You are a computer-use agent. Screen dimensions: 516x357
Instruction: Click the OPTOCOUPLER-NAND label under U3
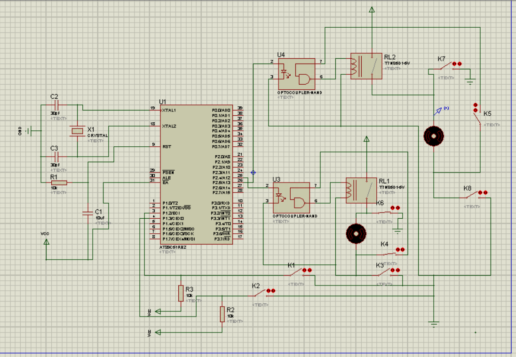pyautogui.click(x=295, y=216)
